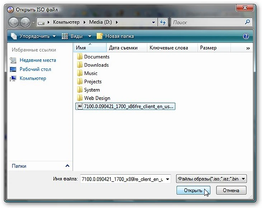Sort by the Размер column header
Image resolution: width=262 pixels, height=208 pixels.
(x=208, y=48)
